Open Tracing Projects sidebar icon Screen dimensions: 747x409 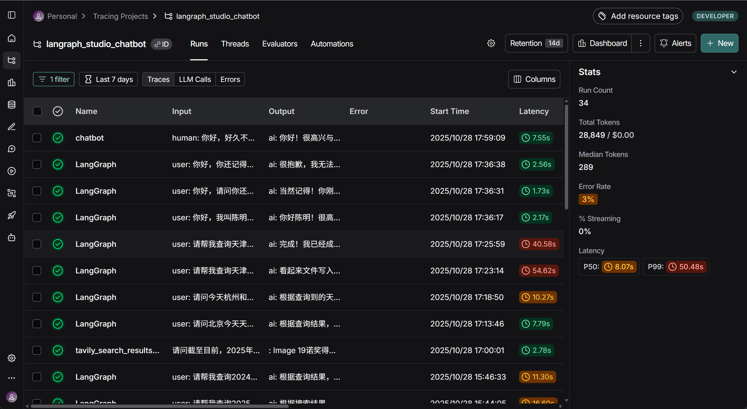[12, 60]
